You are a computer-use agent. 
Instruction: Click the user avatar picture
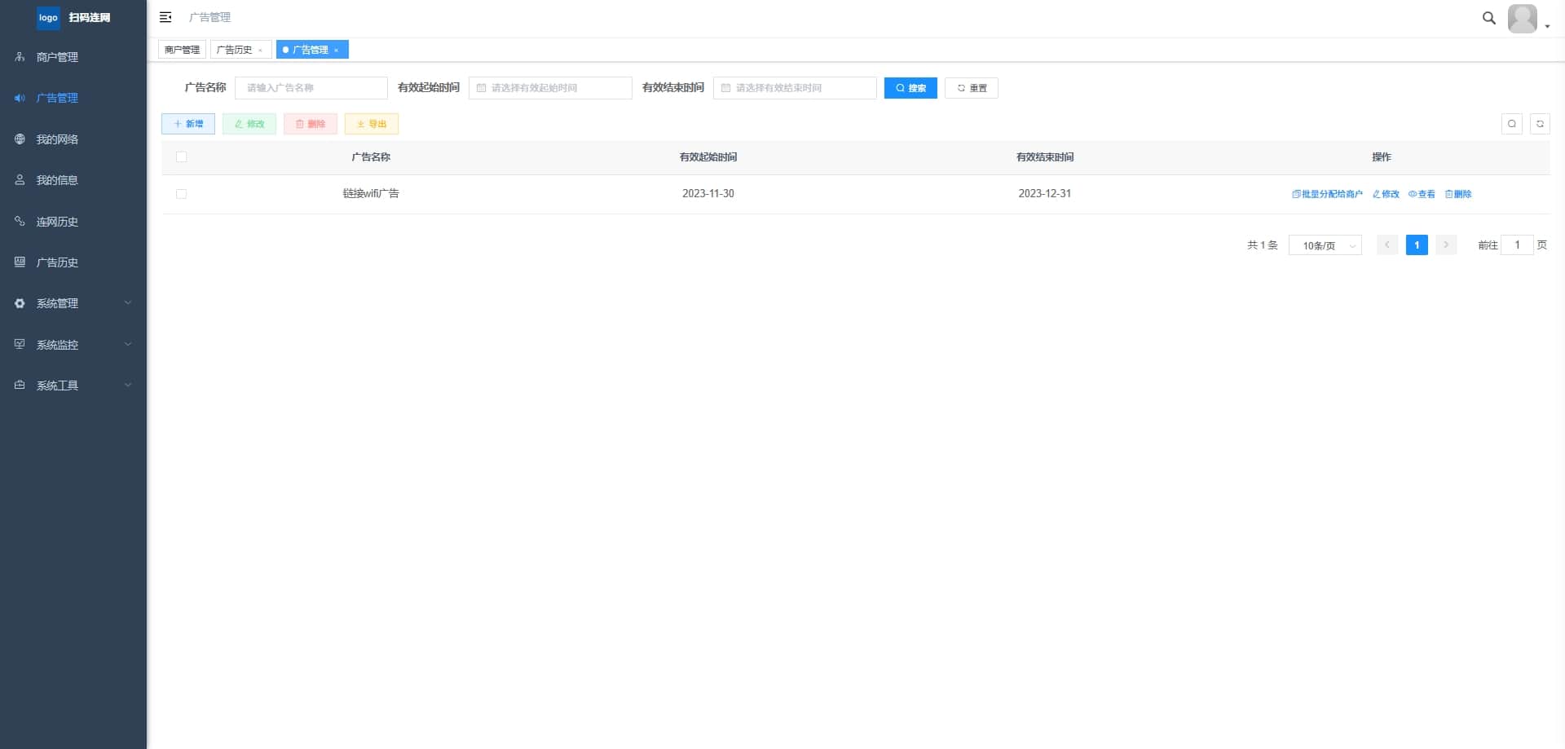coord(1523,18)
